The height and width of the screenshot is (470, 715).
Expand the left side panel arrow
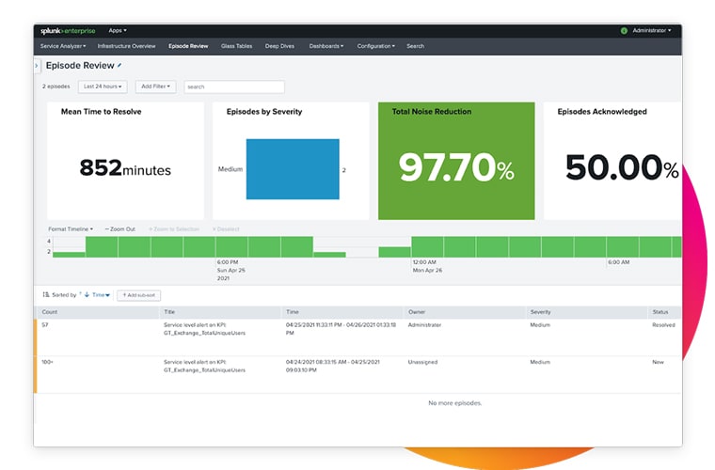[x=37, y=66]
